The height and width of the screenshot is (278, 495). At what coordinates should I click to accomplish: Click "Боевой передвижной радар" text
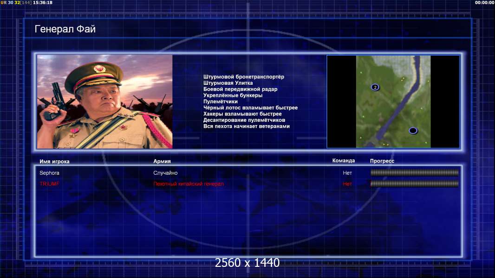pyautogui.click(x=240, y=89)
